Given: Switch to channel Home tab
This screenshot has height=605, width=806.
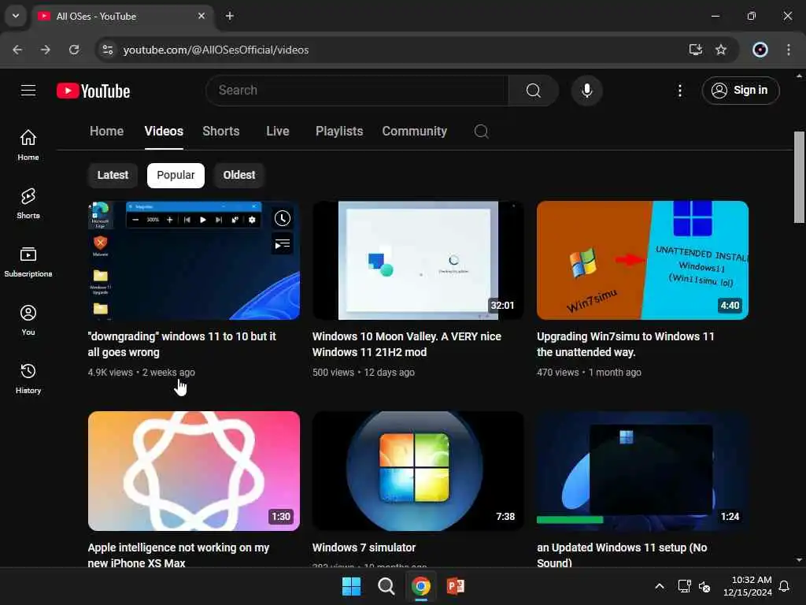Looking at the screenshot, I should 106,132.
